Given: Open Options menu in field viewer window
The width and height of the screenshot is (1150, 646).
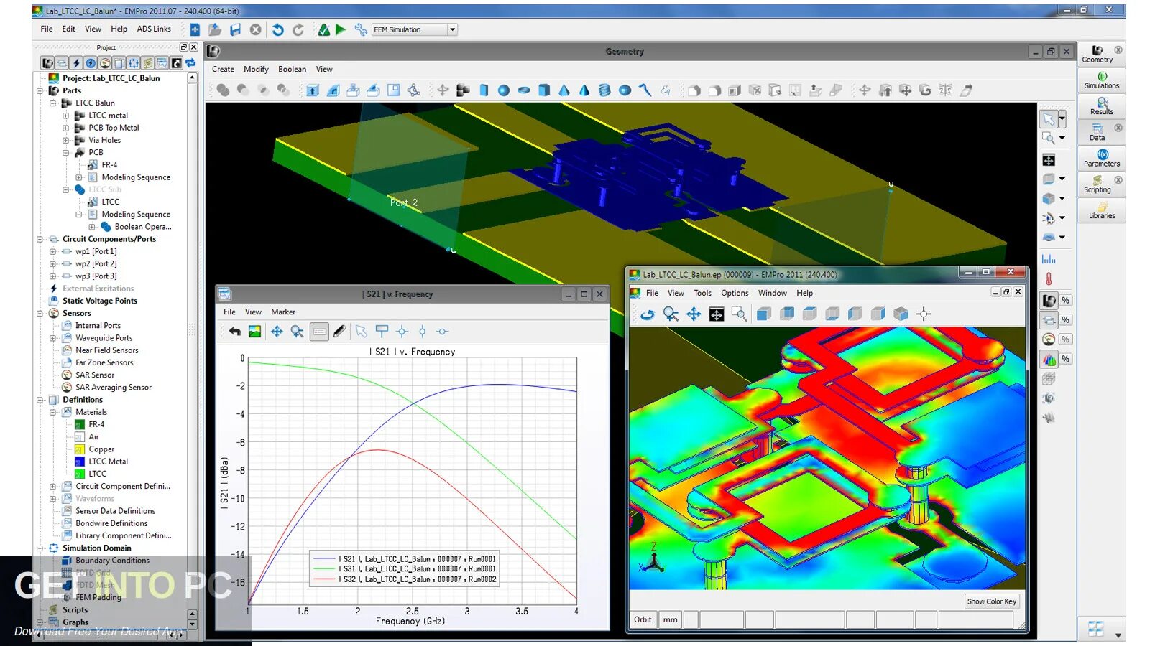Looking at the screenshot, I should (x=735, y=294).
